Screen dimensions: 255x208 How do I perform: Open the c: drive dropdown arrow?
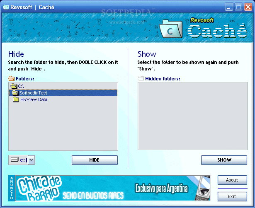tap(32, 160)
